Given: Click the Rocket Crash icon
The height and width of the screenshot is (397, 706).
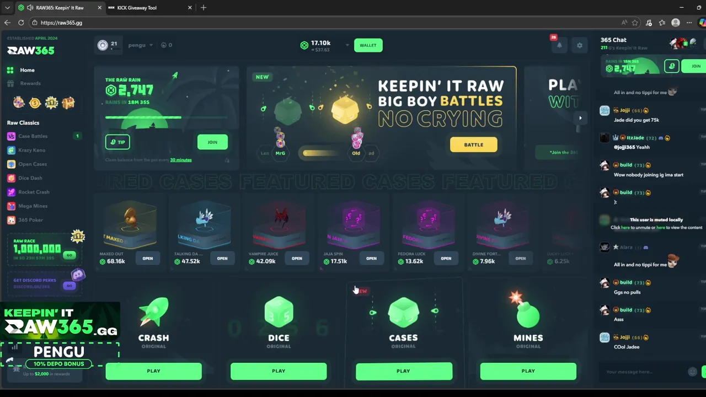Looking at the screenshot, I should pyautogui.click(x=11, y=192).
